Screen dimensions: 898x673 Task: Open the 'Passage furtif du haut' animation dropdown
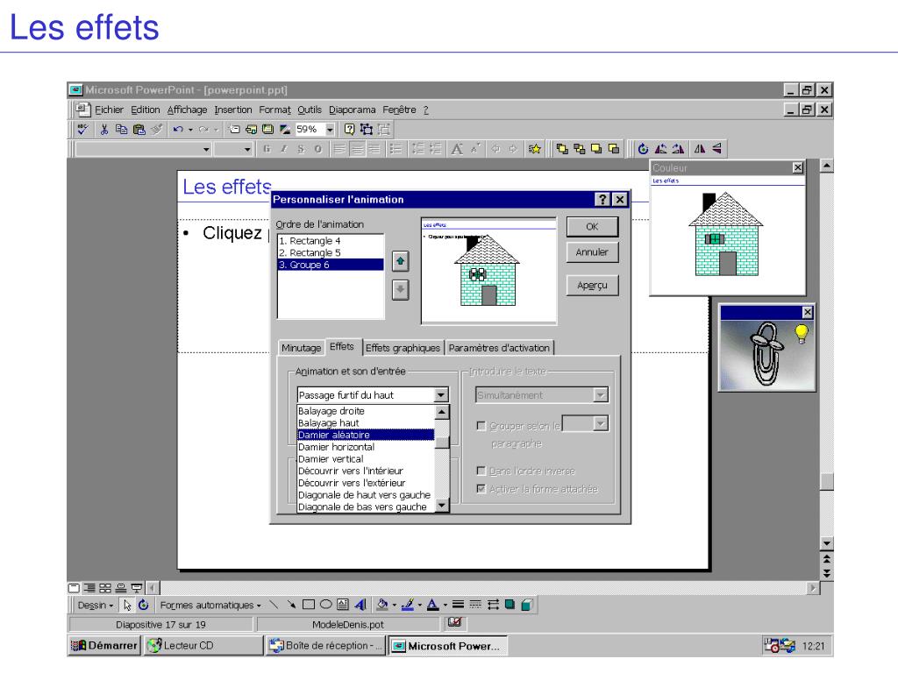(440, 395)
